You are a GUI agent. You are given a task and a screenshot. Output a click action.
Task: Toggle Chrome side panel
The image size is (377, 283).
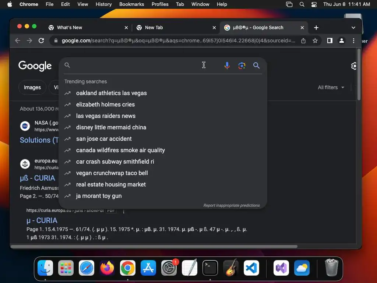[x=330, y=41]
